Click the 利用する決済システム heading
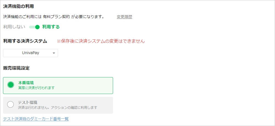 pos(25,41)
